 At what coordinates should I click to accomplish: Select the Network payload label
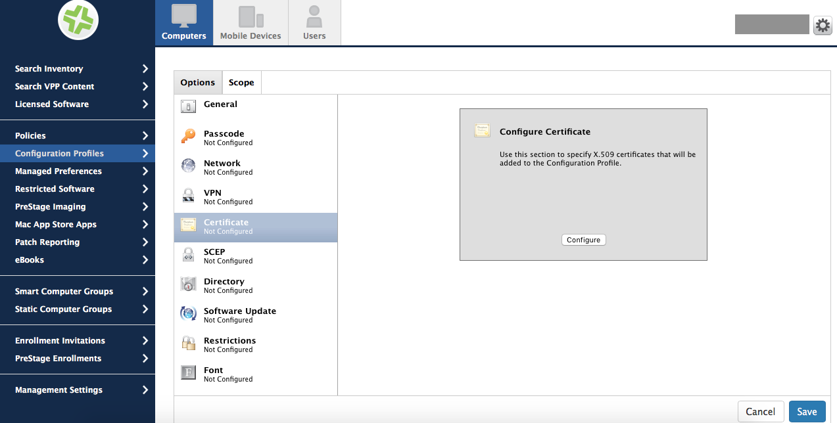222,163
